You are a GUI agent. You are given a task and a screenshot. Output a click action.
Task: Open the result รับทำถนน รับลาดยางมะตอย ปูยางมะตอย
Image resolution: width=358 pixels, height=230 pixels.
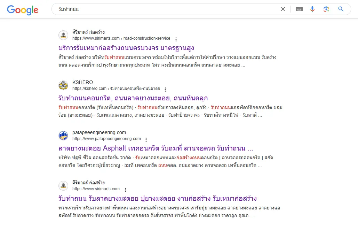(158, 198)
